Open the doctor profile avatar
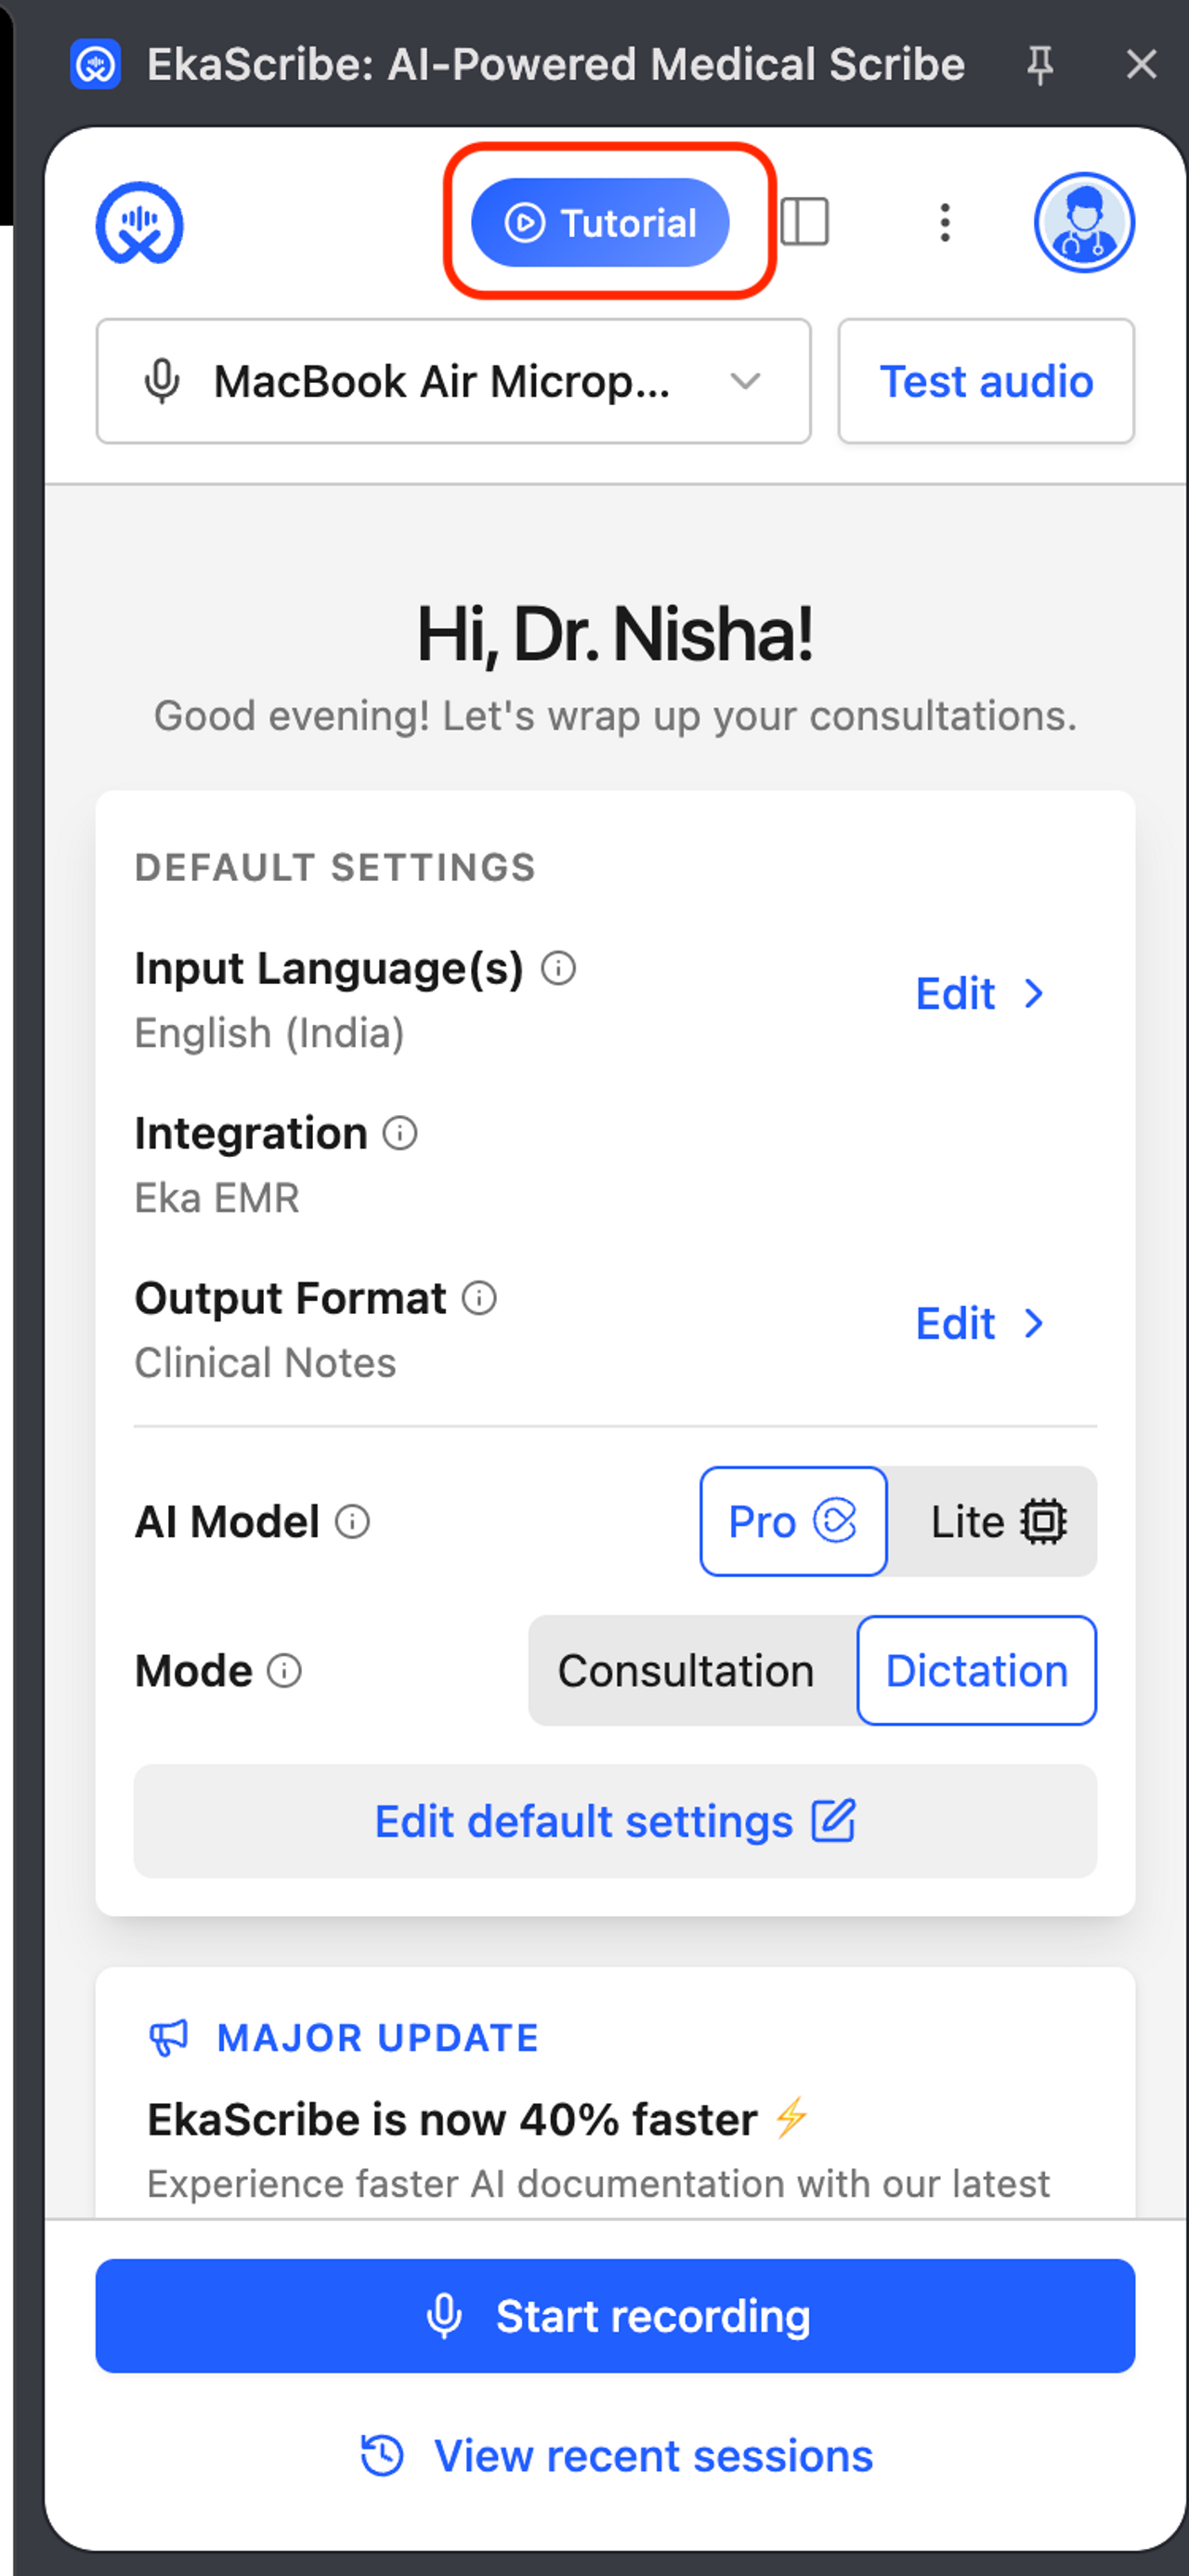The height and width of the screenshot is (2576, 1189). click(1083, 222)
